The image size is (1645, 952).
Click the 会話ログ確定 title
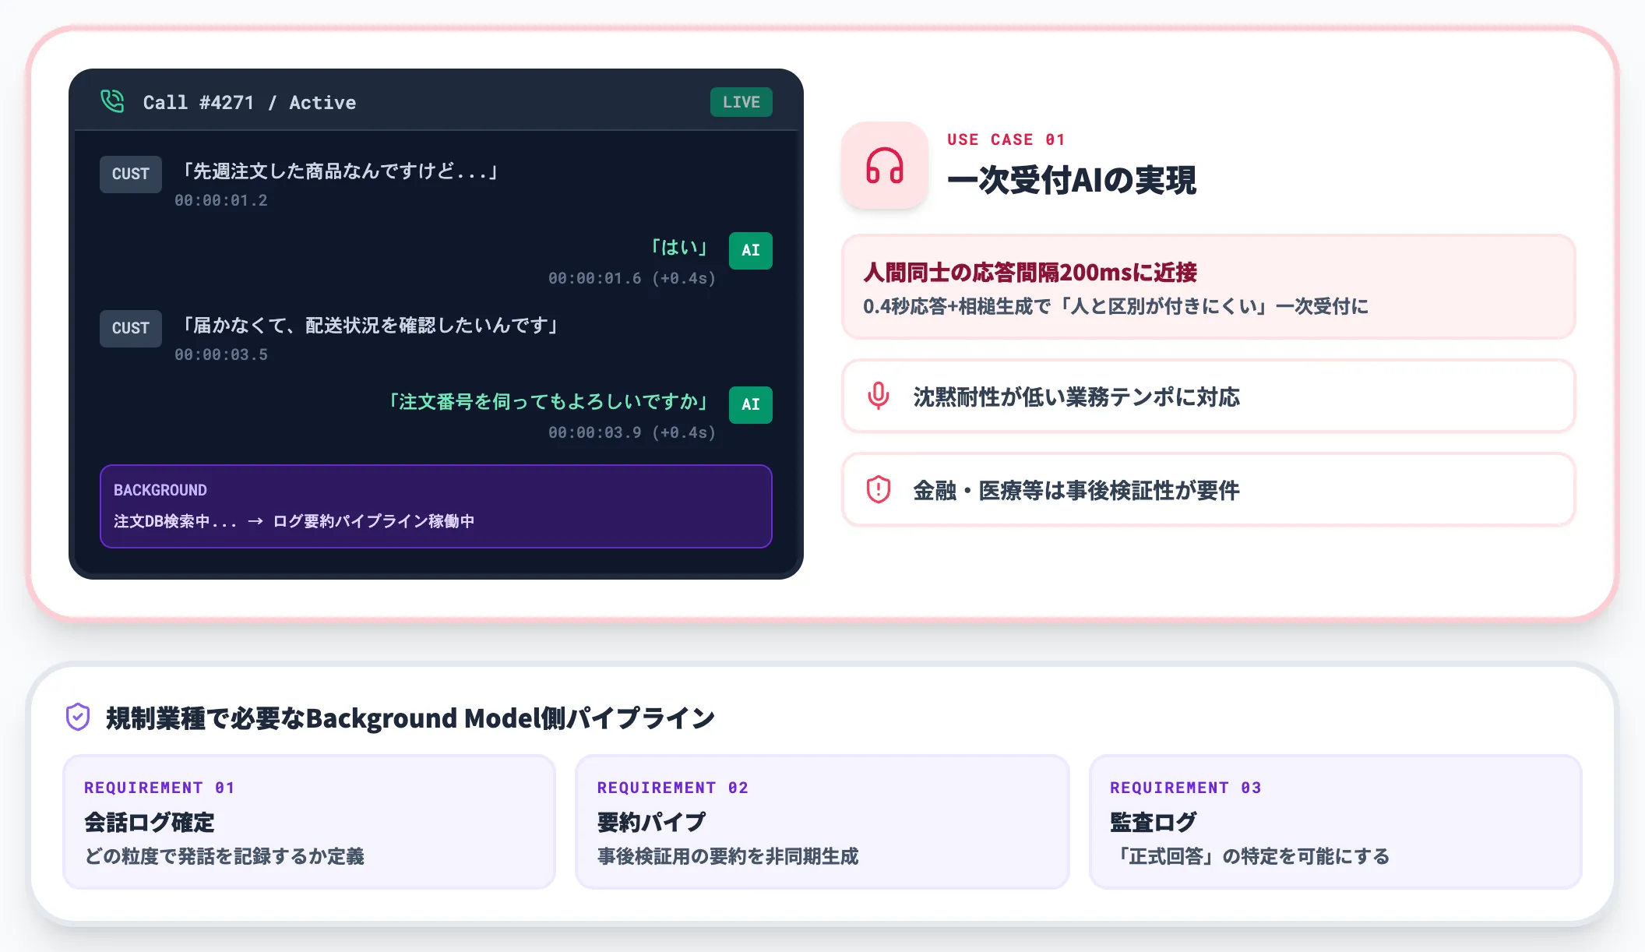[x=149, y=822]
